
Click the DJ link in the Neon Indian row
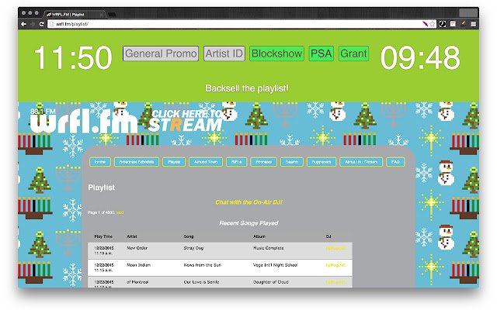(x=335, y=265)
